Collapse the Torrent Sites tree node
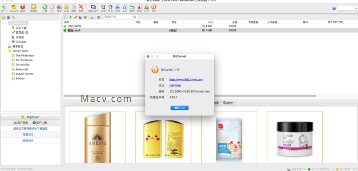 (5, 51)
